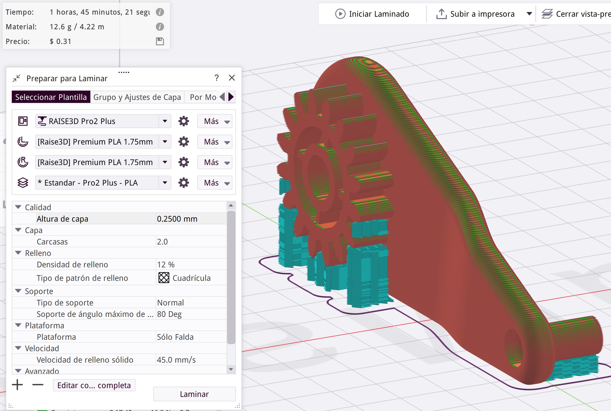The width and height of the screenshot is (611, 411).
Task: Click the plus icon to add setting
Action: 17,385
